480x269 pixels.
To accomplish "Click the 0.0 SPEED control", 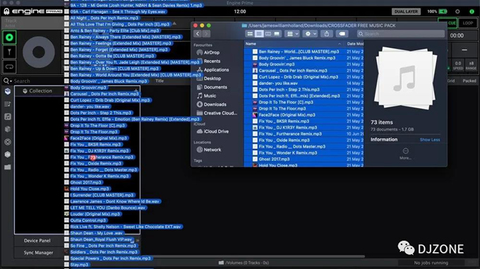I will point(458,65).
